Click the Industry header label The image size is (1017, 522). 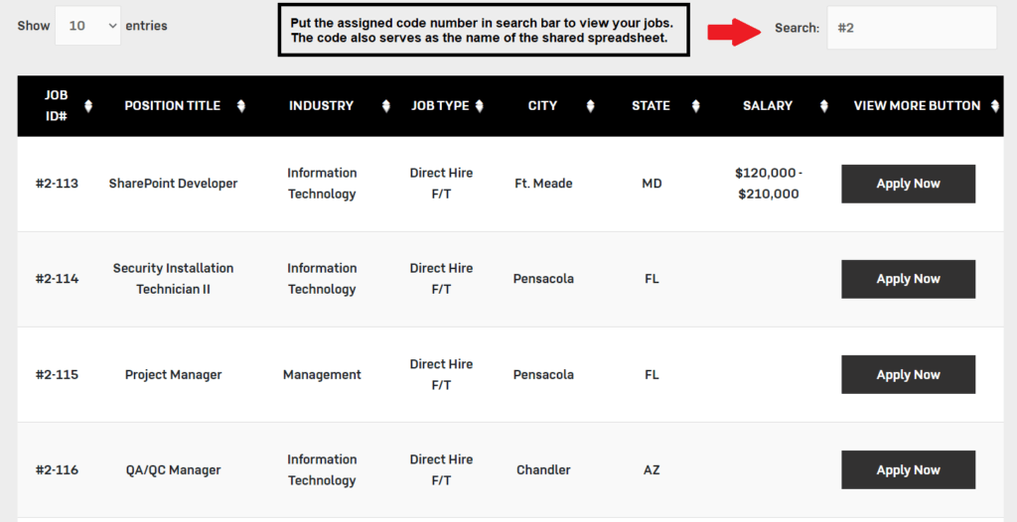(321, 106)
